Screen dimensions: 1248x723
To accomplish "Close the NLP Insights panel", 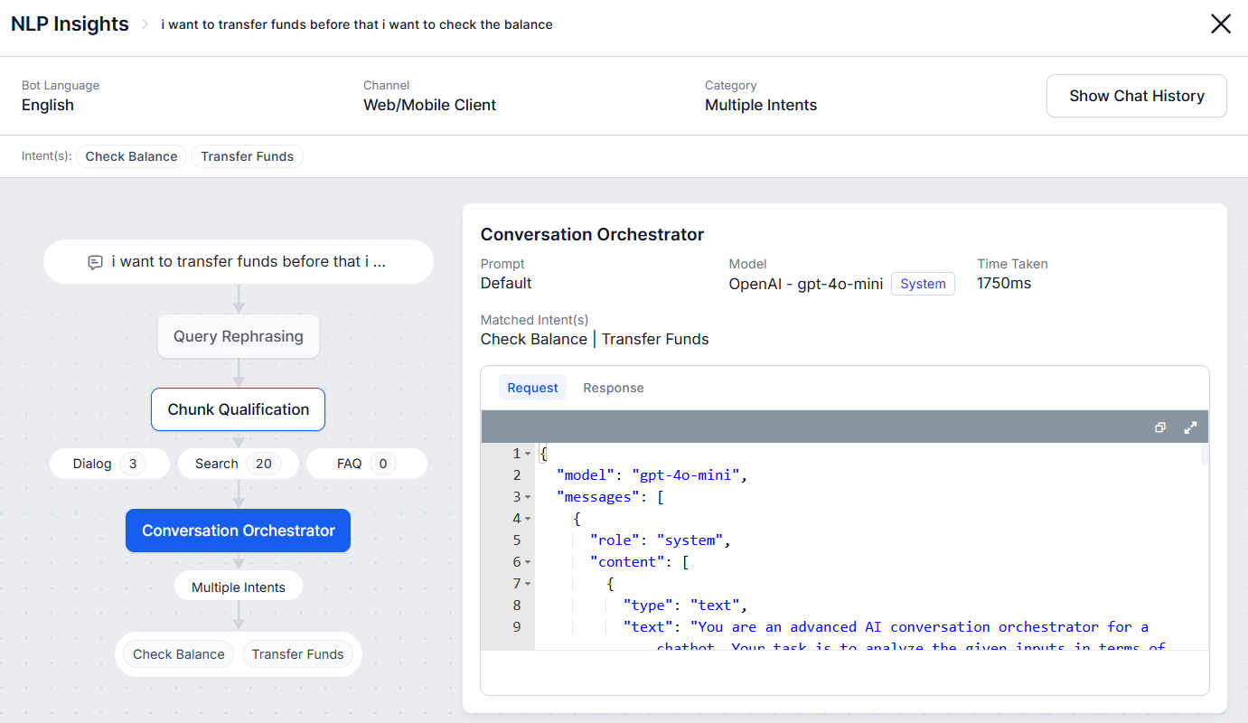I will (x=1221, y=24).
